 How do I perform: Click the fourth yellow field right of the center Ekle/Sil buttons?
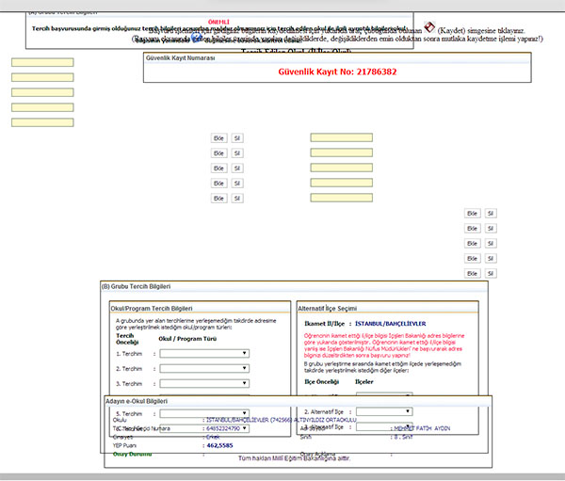point(342,183)
